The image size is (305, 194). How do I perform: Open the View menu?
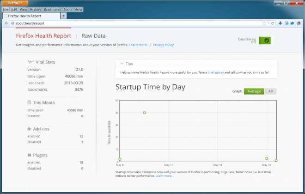click(x=24, y=10)
